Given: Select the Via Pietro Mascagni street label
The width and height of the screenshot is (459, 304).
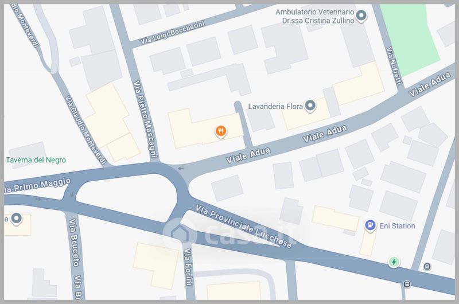Looking at the screenshot, I should [146, 119].
